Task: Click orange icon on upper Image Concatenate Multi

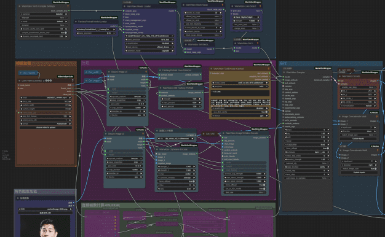Action: click(377, 117)
